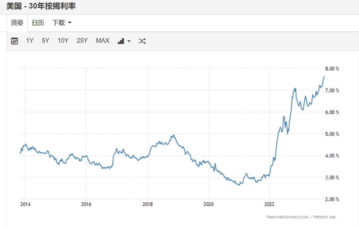
Task: Click the 2022 label on the x-axis
Action: click(x=269, y=204)
